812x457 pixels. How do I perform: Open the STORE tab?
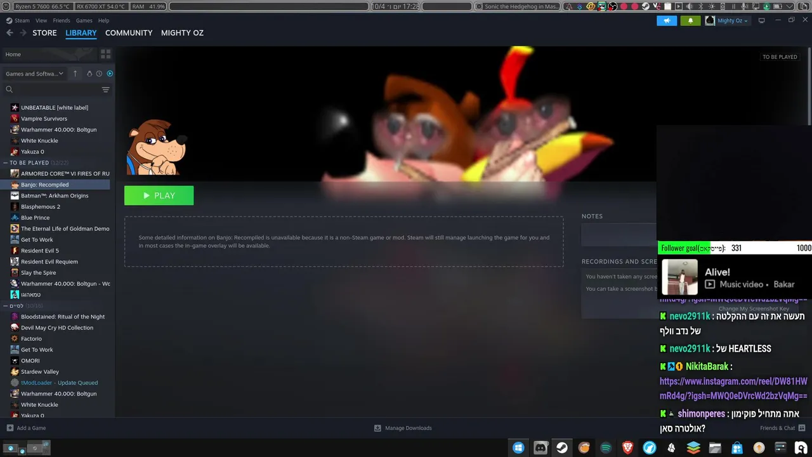coord(44,33)
